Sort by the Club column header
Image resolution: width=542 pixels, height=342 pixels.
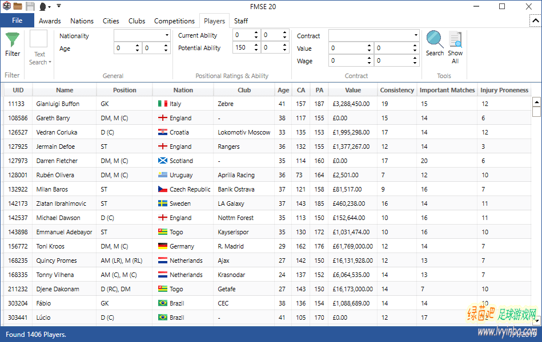pyautogui.click(x=244, y=90)
